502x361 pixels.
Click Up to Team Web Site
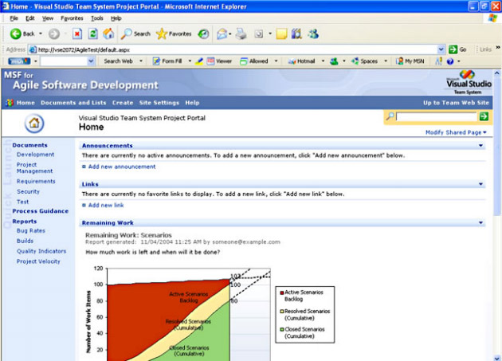457,103
